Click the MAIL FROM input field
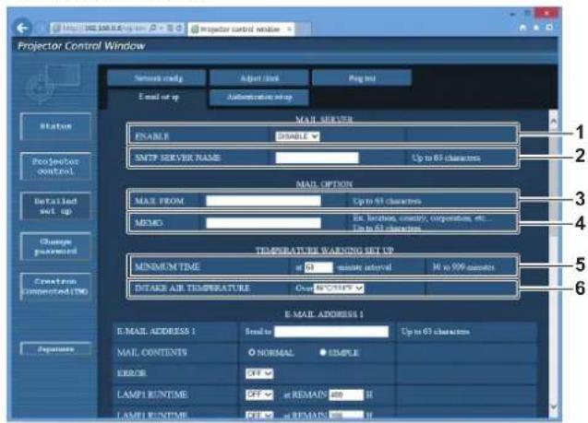This screenshot has width=588, height=423. coord(263,201)
